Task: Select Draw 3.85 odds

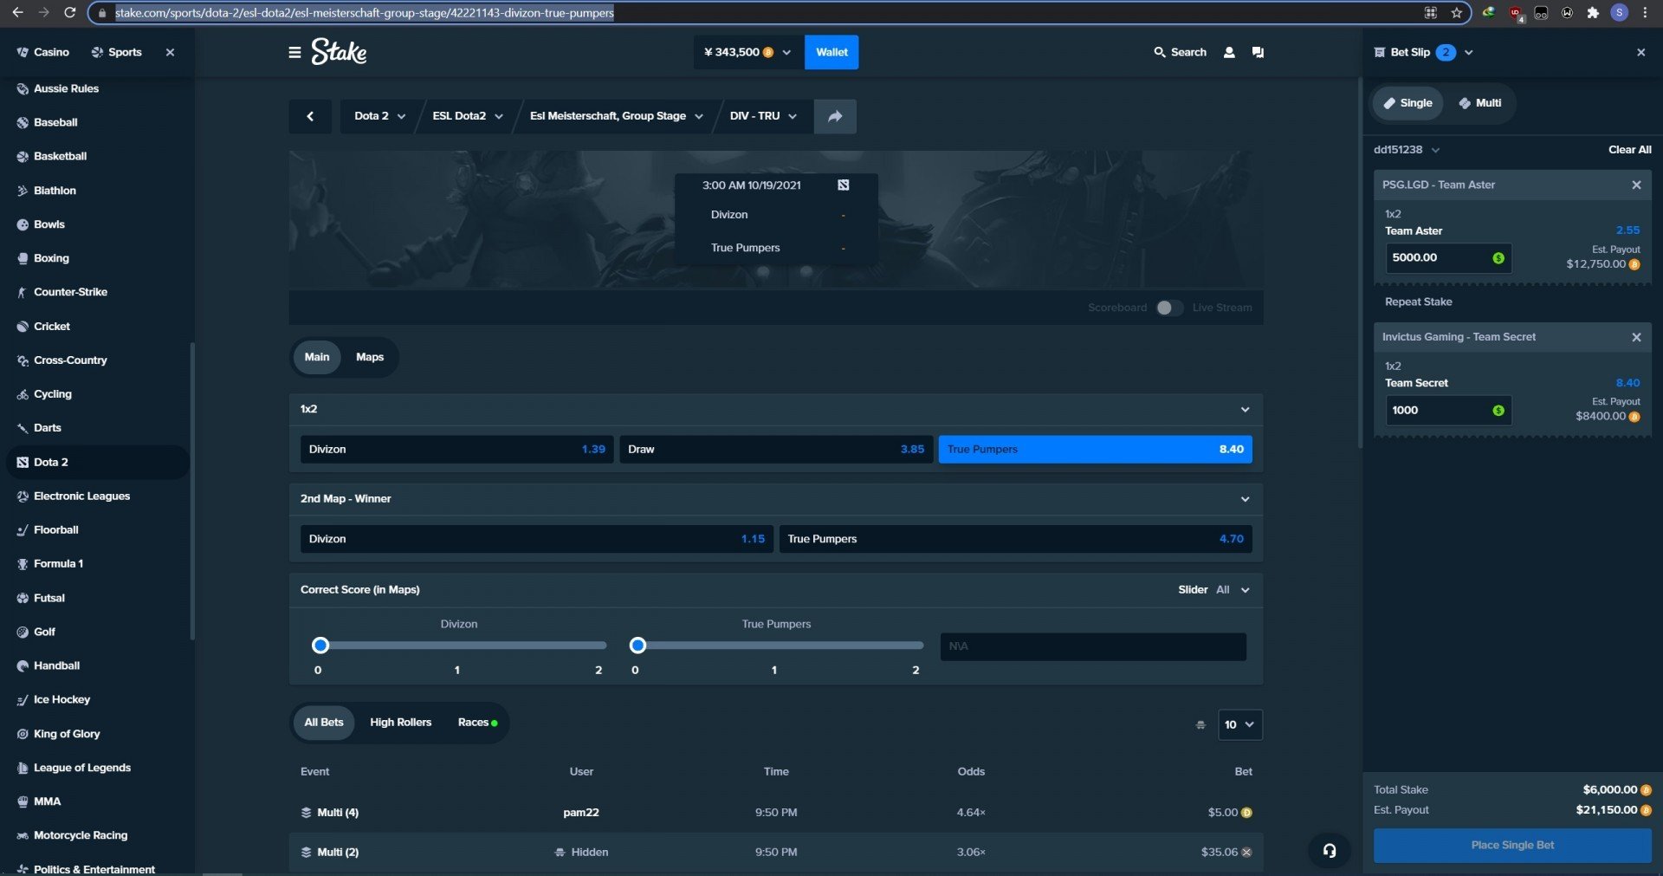Action: tap(776, 450)
